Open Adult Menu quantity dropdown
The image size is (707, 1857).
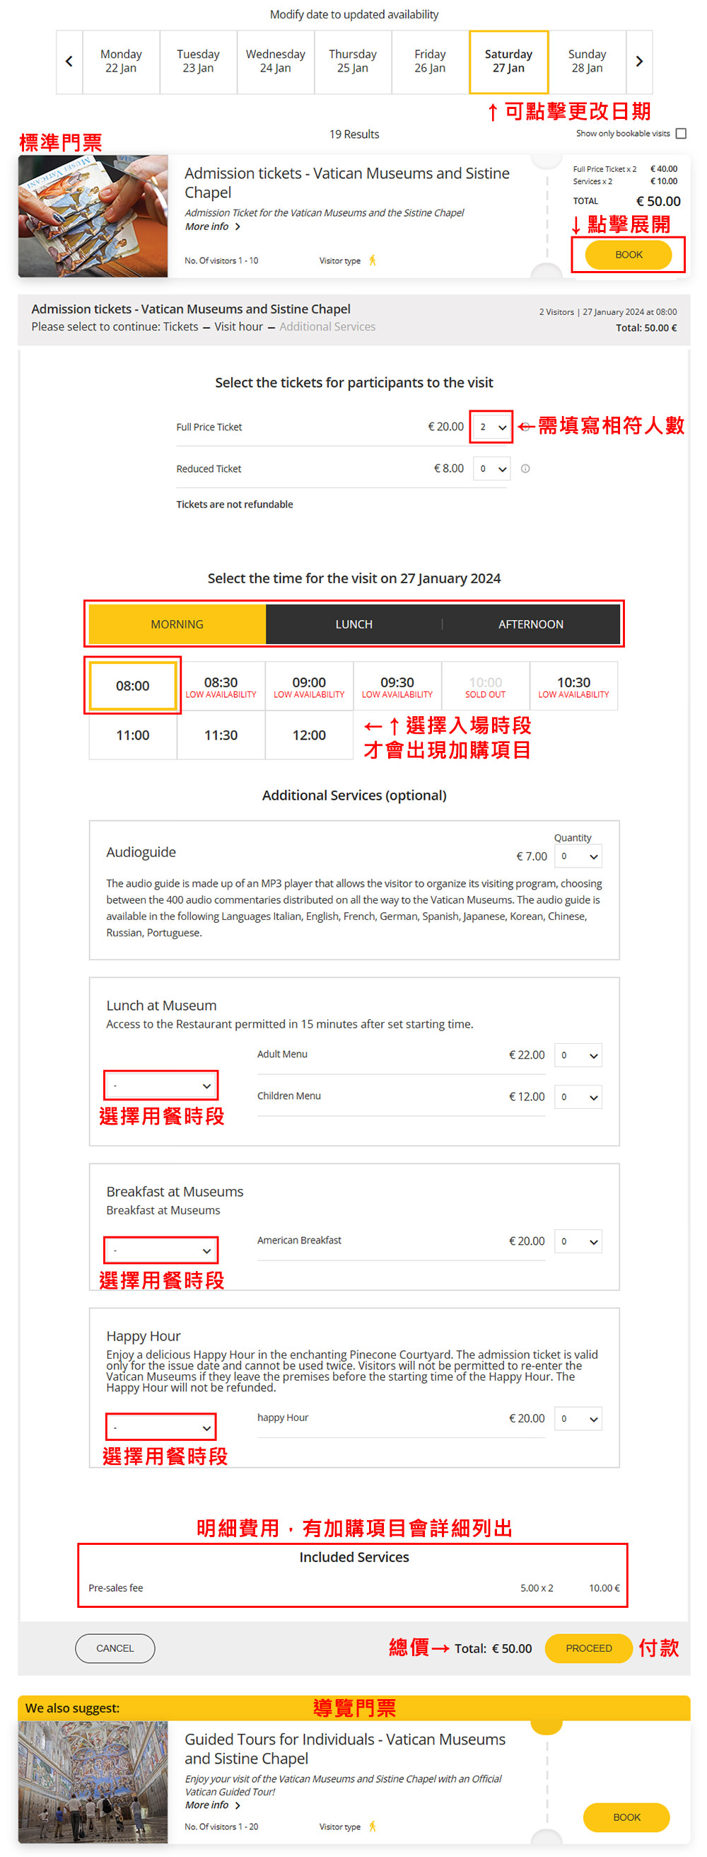pos(578,1055)
